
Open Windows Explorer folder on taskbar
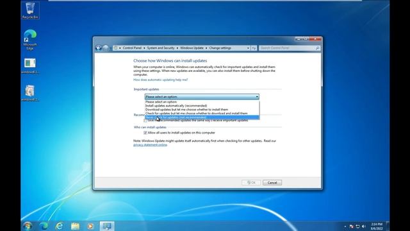click(x=75, y=226)
